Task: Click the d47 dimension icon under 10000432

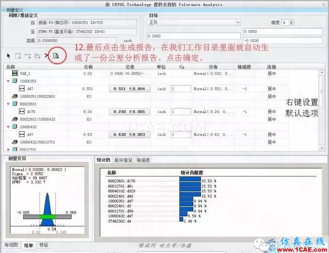Action: pyautogui.click(x=22, y=134)
